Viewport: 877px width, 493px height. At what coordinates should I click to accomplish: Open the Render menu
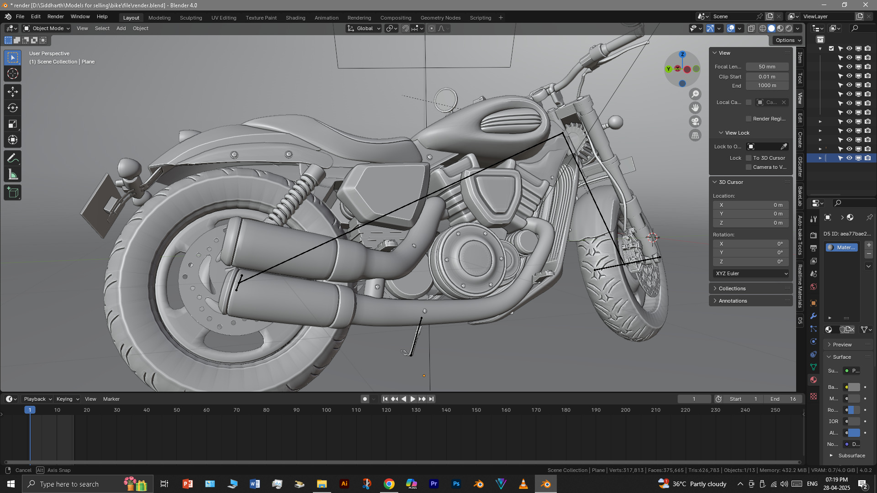coord(55,16)
